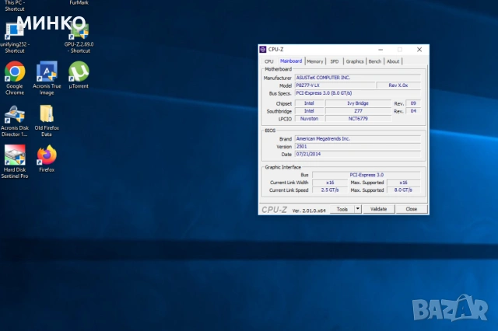Click the NCT6779 LPCIO value

click(358, 119)
